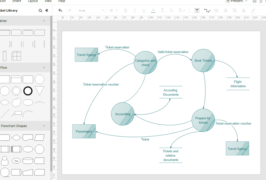
Task: Click the Undo arrow icon
Action: [x=60, y=10]
